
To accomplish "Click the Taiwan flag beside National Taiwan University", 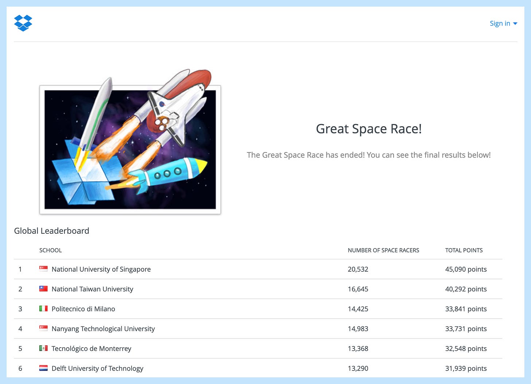I will (43, 288).
